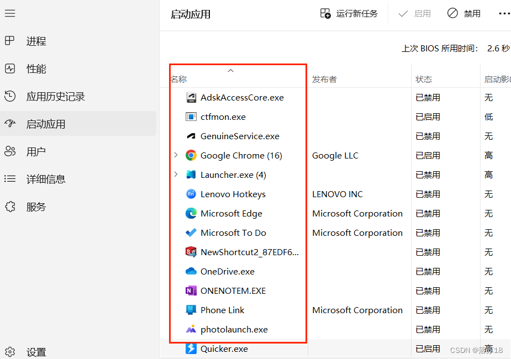Select the ONENOTEM.EXE entry
Screen dimensions: 511x359
233,291
